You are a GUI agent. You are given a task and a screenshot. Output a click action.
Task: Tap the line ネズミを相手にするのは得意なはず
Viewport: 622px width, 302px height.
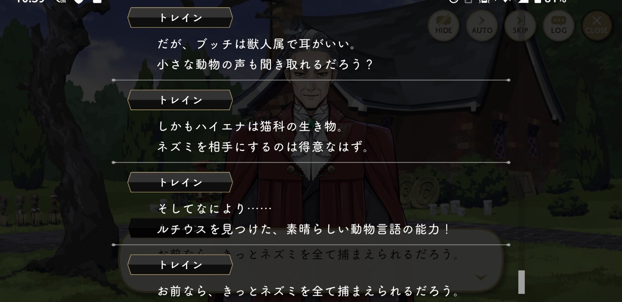(x=263, y=146)
